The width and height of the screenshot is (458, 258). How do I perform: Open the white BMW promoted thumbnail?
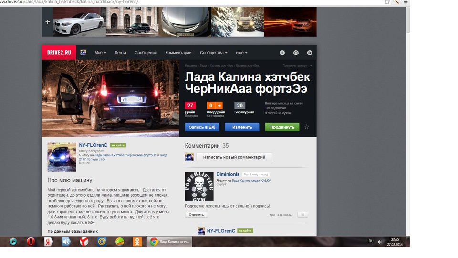(80, 22)
